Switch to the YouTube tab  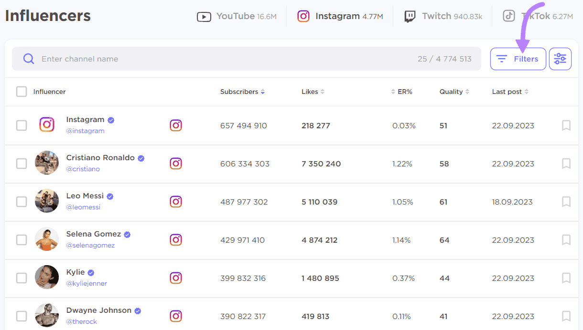237,16
